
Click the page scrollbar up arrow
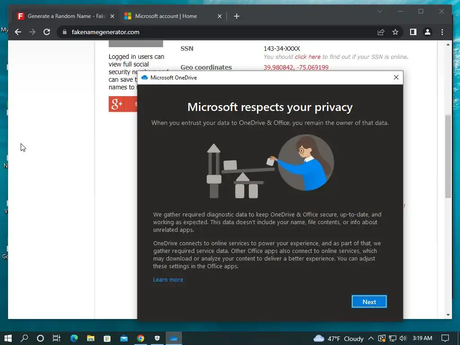point(448,45)
